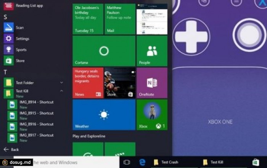Open the Store icon on the taskbar
This screenshot has height=168, width=267.
coord(256,162)
